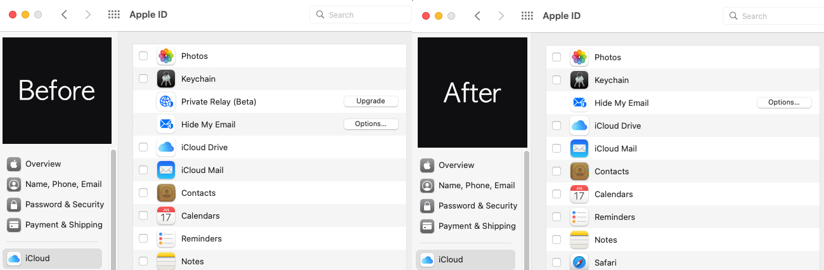This screenshot has width=824, height=270.
Task: Enable the Safari checkbox
Action: 557,262
